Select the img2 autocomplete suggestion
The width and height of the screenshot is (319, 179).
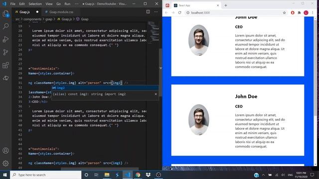[x=105, y=88]
